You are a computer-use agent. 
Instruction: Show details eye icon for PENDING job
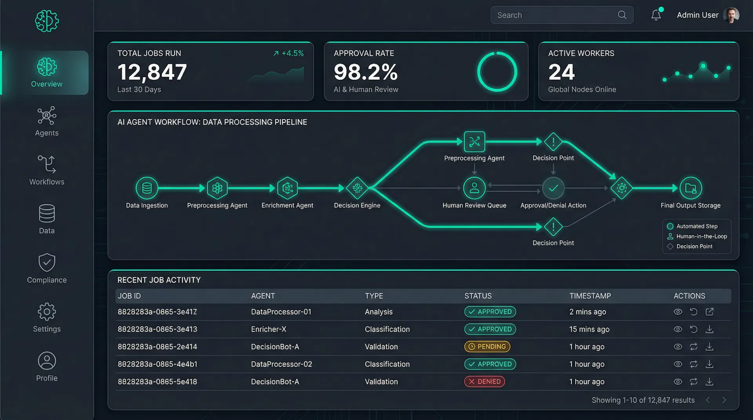pyautogui.click(x=678, y=347)
